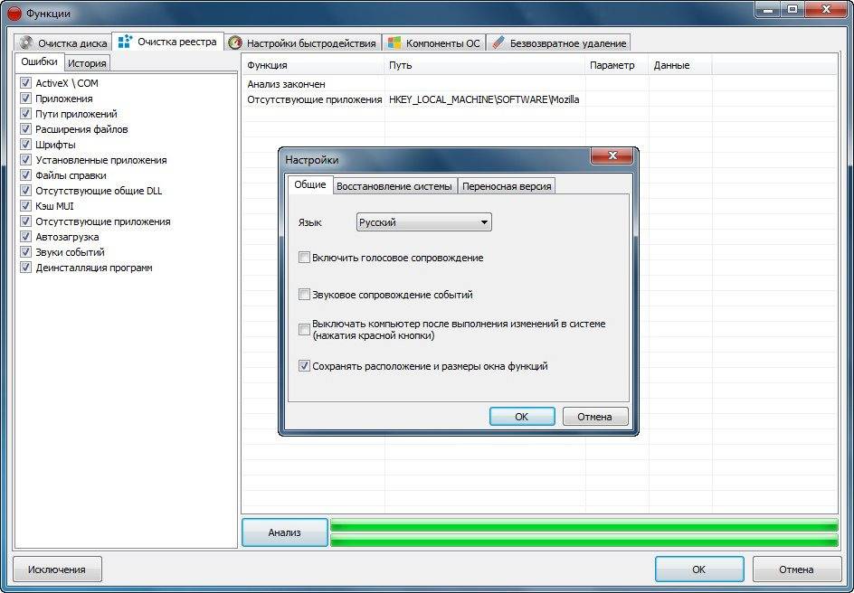Toggle Файлы справки checkbox
The height and width of the screenshot is (593, 854).
tap(25, 175)
